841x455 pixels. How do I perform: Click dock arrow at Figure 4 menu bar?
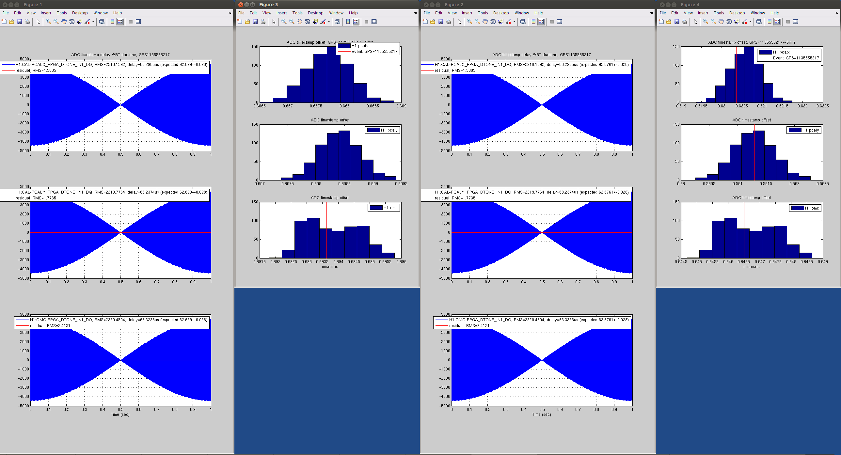tap(837, 13)
